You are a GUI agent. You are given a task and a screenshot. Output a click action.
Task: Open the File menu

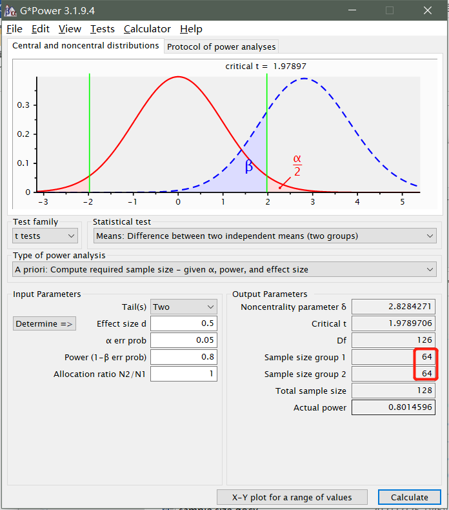15,29
